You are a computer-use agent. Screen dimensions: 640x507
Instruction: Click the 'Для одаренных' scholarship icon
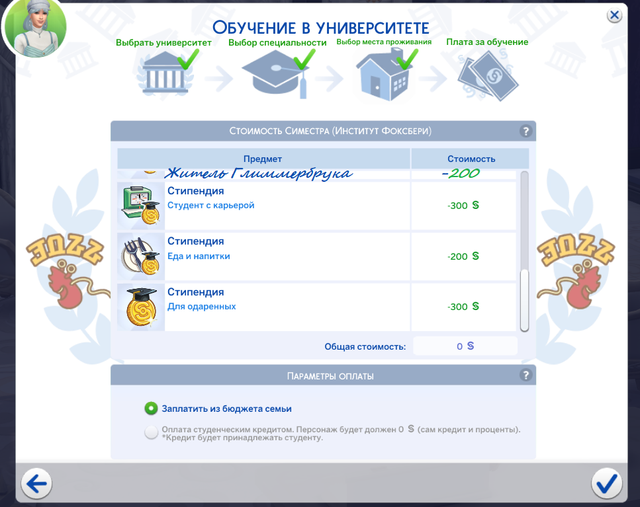[x=141, y=307]
